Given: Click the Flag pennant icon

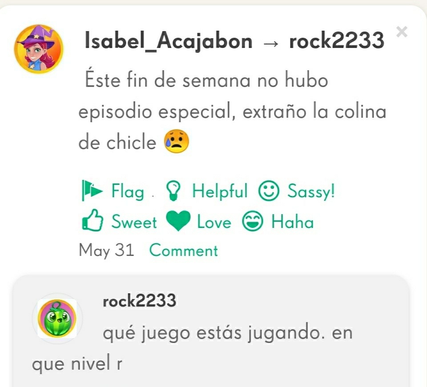Looking at the screenshot, I should (x=93, y=190).
